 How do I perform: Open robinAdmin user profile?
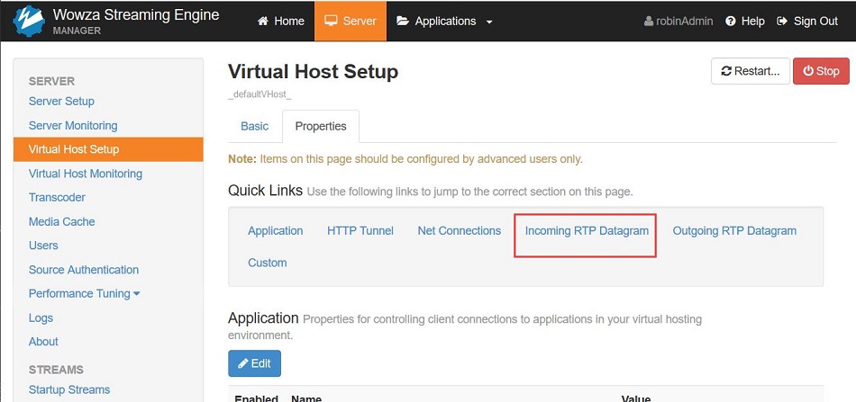[x=678, y=22]
